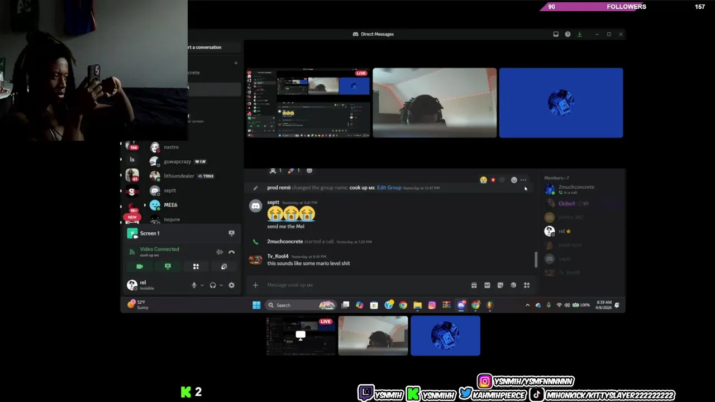The image size is (715, 402).
Task: Open the sticker picker
Action: (x=500, y=285)
